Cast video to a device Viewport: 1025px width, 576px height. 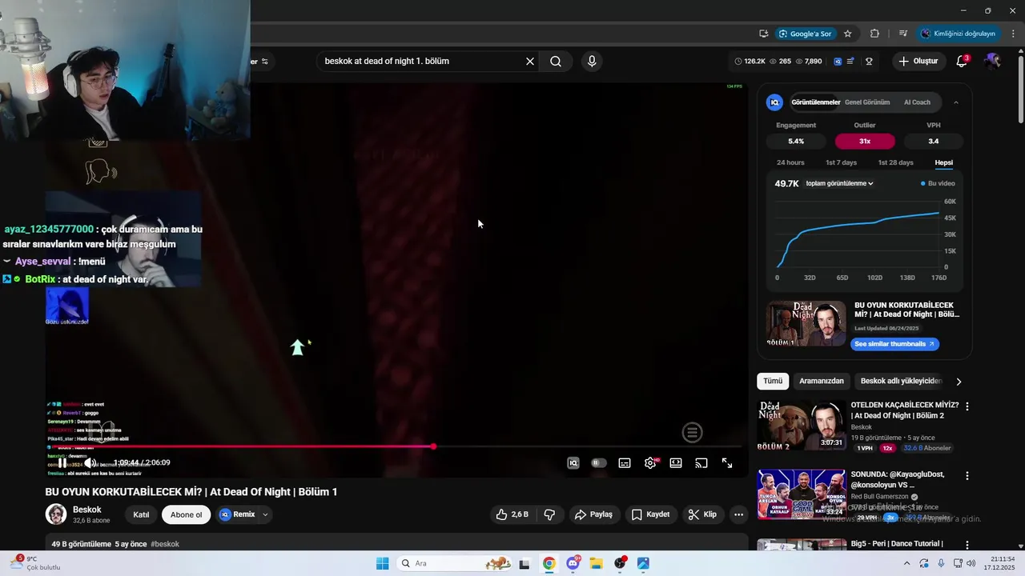point(701,463)
